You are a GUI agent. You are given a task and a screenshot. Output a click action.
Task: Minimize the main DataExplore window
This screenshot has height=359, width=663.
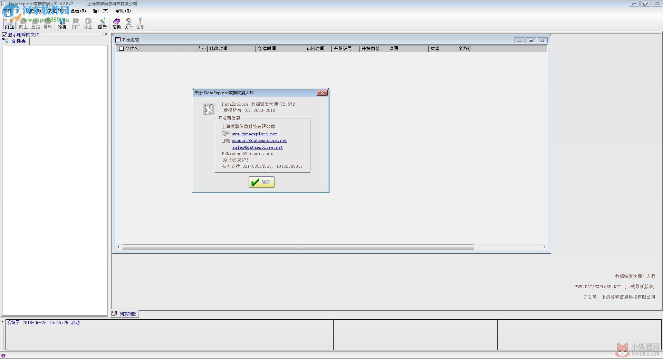[634, 4]
